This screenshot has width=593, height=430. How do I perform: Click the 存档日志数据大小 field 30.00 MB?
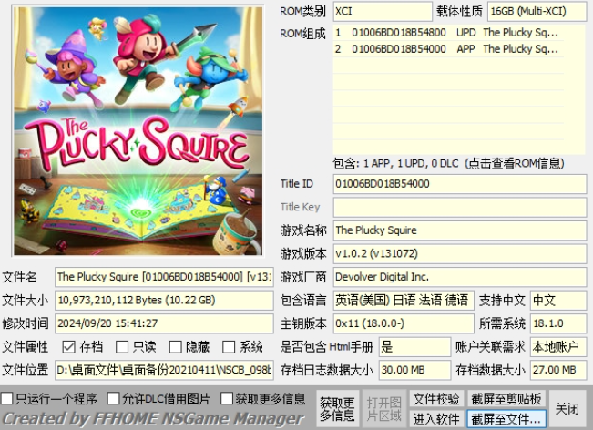(414, 370)
